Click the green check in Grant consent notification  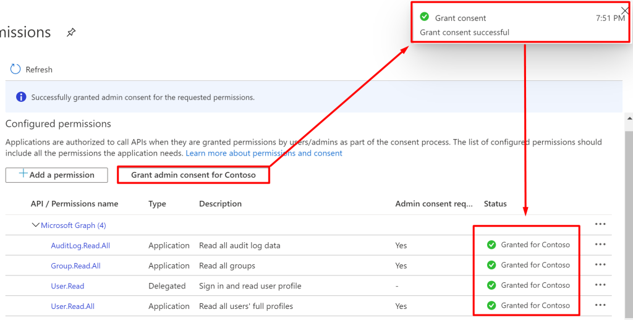(424, 17)
